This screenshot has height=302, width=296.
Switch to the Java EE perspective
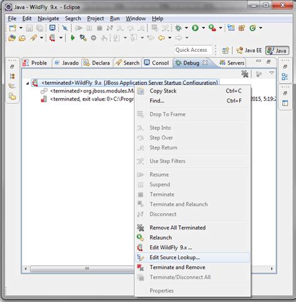249,51
